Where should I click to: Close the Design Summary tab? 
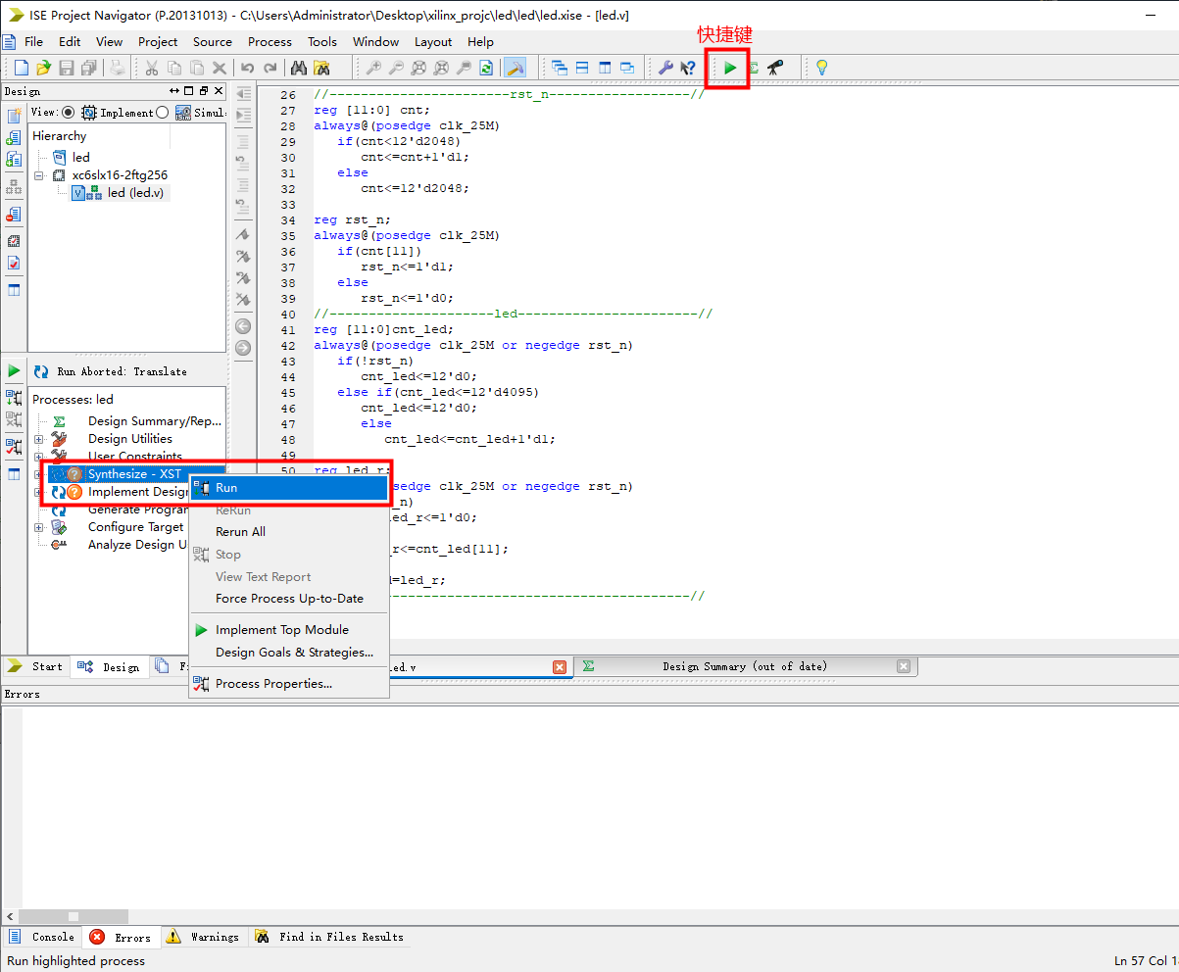(x=904, y=666)
